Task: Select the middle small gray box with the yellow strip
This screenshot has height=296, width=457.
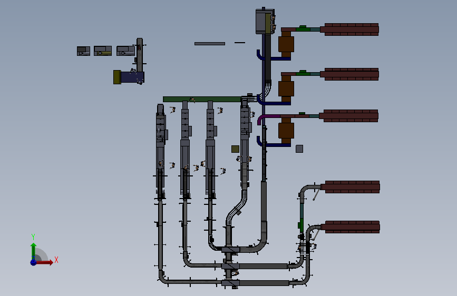Action: (x=103, y=51)
